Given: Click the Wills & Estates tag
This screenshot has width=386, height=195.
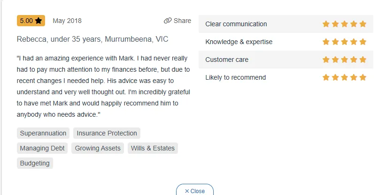Looking at the screenshot, I should point(153,148).
